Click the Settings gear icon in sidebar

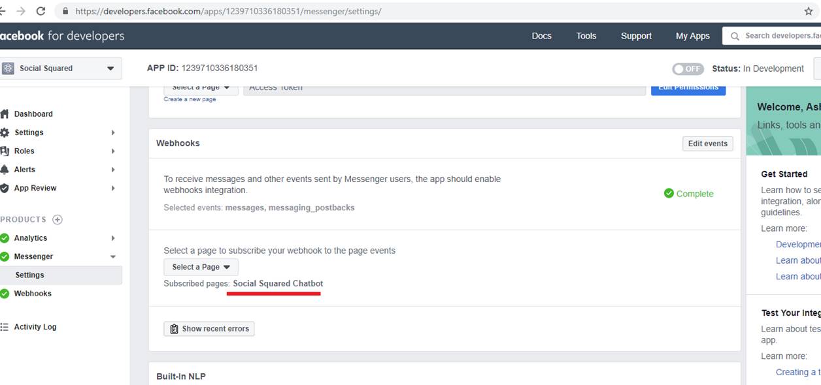pyautogui.click(x=5, y=132)
